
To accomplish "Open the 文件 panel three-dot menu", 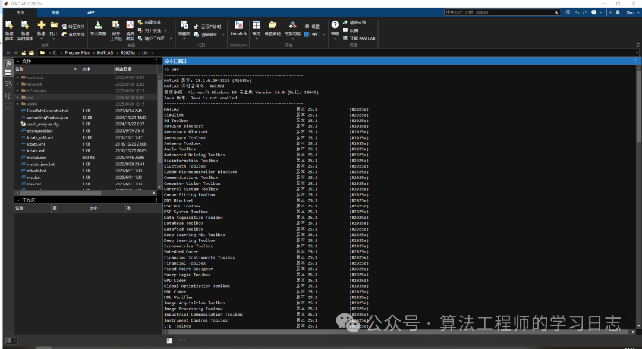I will [x=156, y=61].
